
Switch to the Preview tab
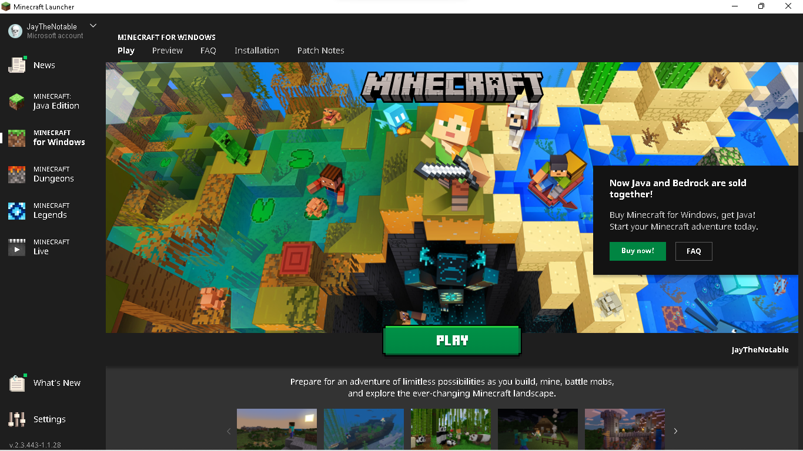(x=168, y=51)
